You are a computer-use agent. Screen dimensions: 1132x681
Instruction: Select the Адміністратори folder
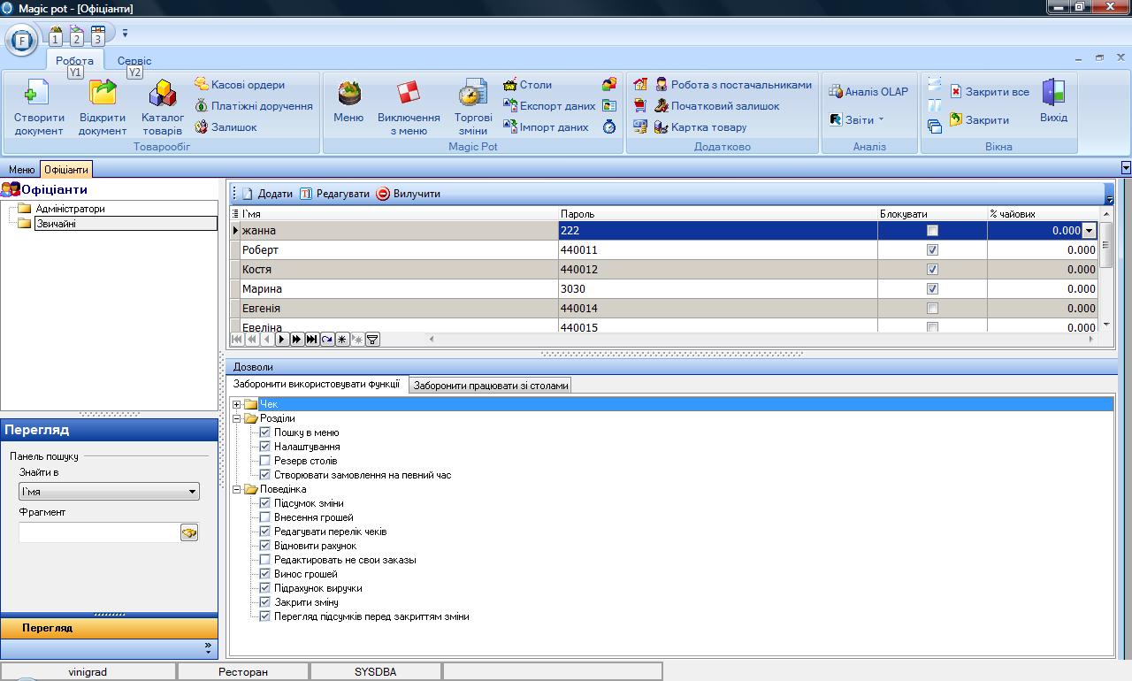70,209
